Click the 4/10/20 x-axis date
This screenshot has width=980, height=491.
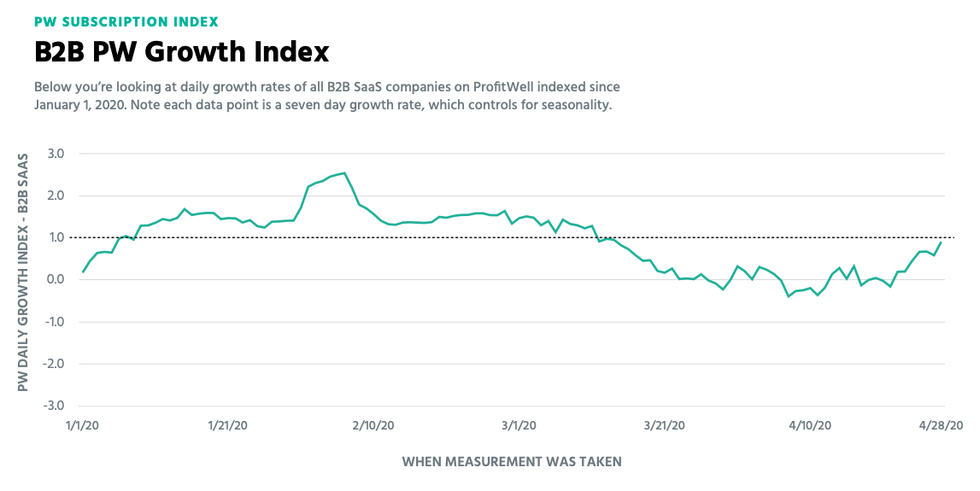[808, 425]
